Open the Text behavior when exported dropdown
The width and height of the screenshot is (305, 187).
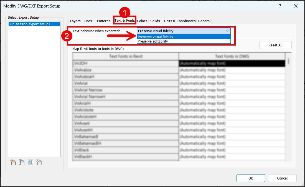pyautogui.click(x=184, y=31)
